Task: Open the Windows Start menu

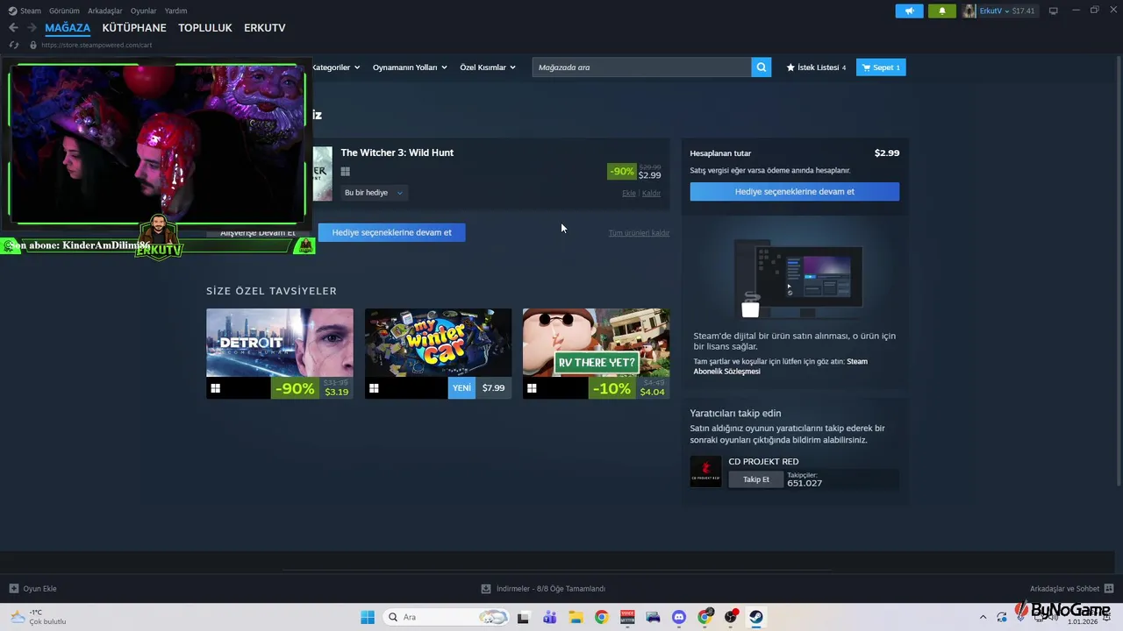Action: coord(368,617)
